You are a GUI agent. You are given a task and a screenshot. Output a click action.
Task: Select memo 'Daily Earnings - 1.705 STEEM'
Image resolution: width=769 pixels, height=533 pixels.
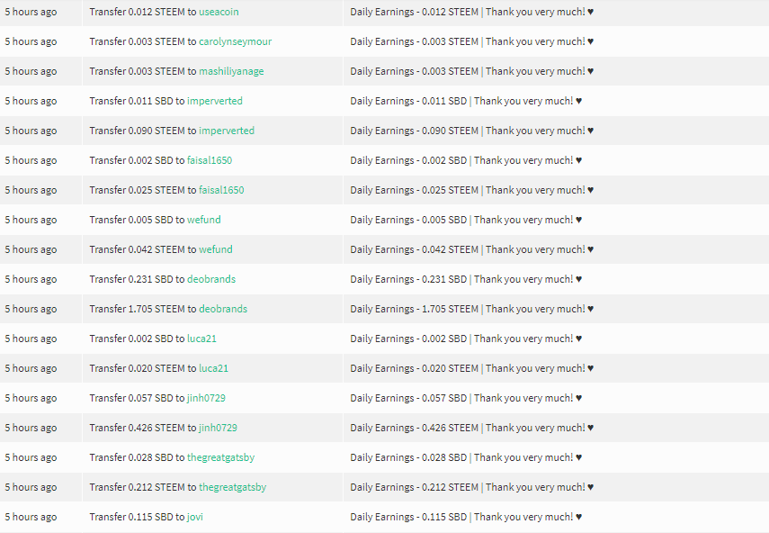pos(414,309)
